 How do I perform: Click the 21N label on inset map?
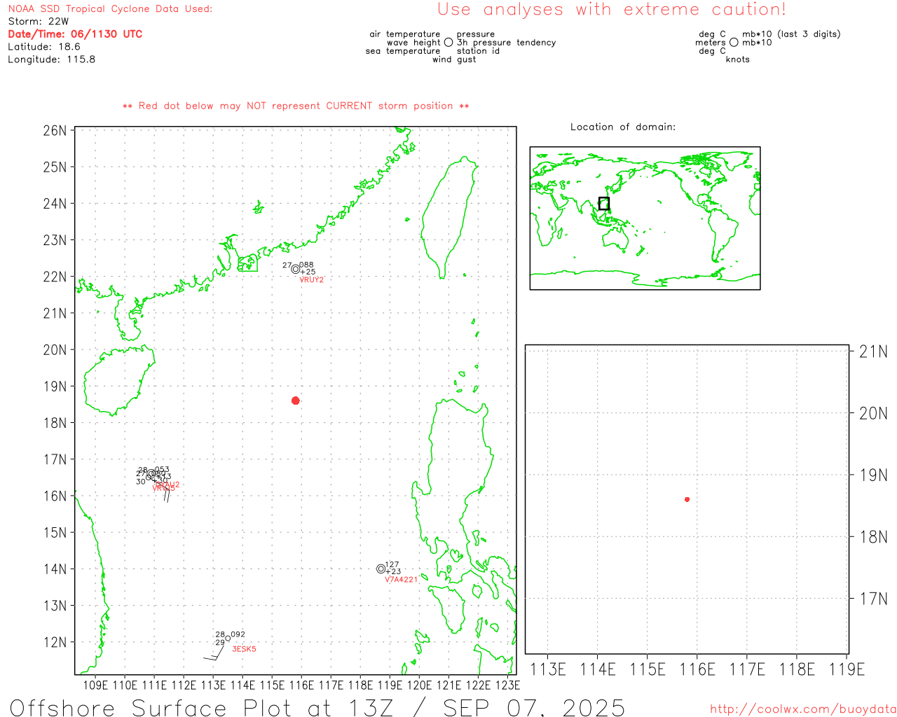pos(873,351)
